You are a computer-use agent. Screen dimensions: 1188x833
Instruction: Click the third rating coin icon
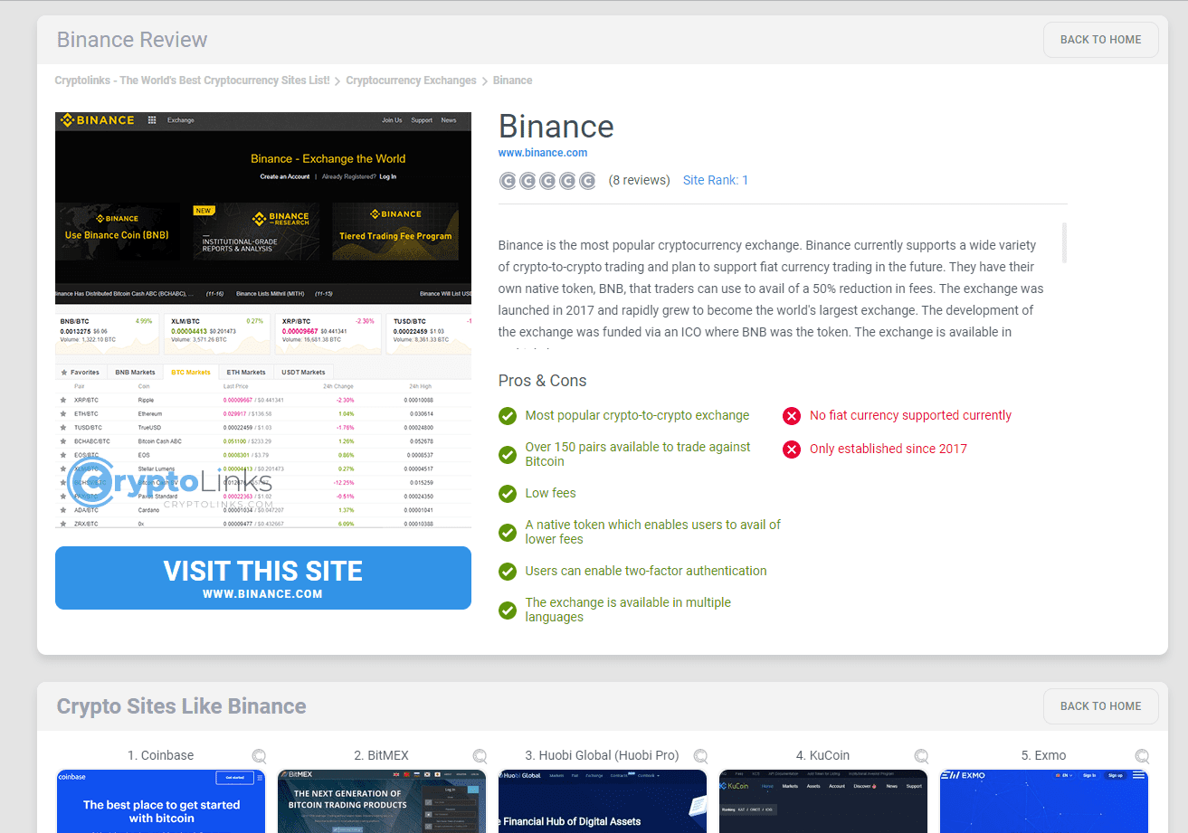(547, 181)
